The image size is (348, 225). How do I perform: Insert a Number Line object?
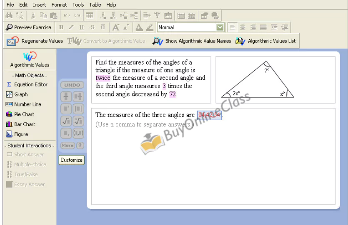point(23,104)
